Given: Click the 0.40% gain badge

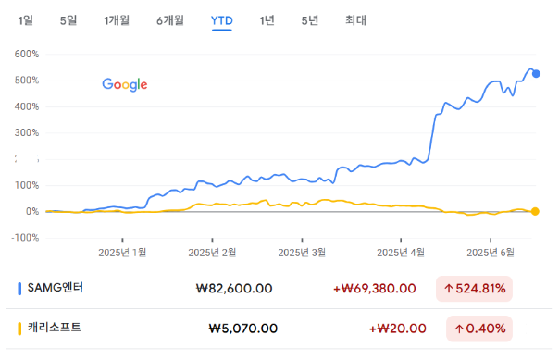Looking at the screenshot, I should [479, 329].
